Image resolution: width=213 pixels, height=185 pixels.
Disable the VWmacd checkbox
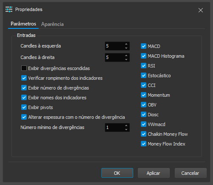(143, 124)
